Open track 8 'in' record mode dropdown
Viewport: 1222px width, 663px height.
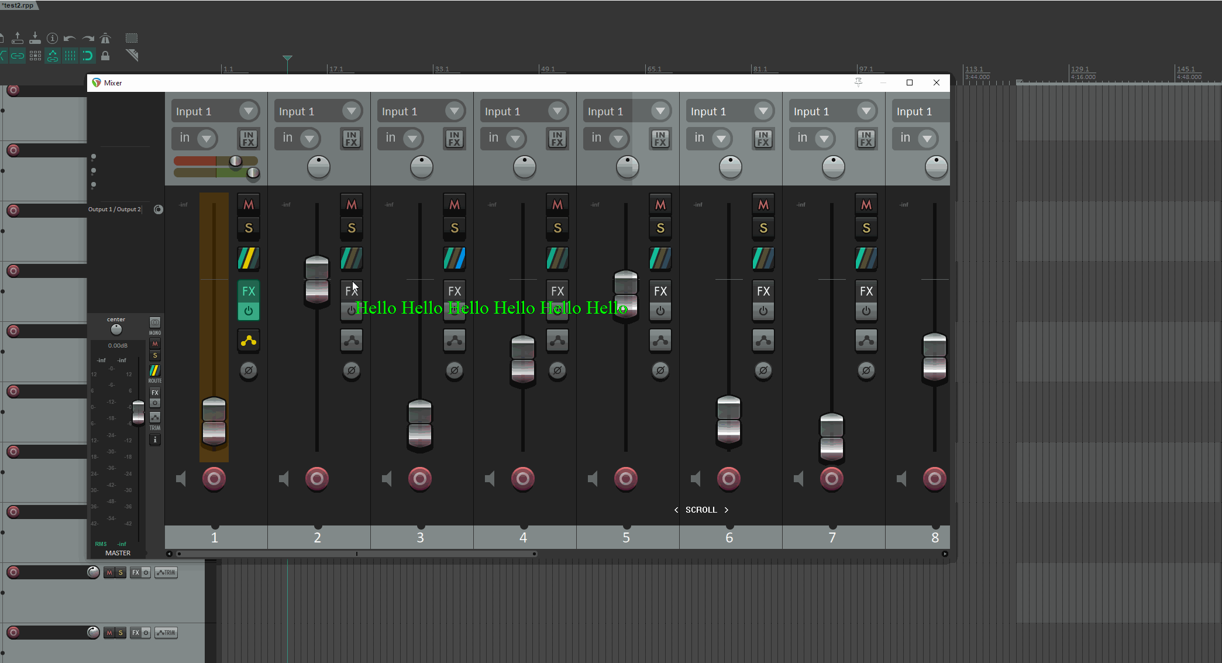916,139
